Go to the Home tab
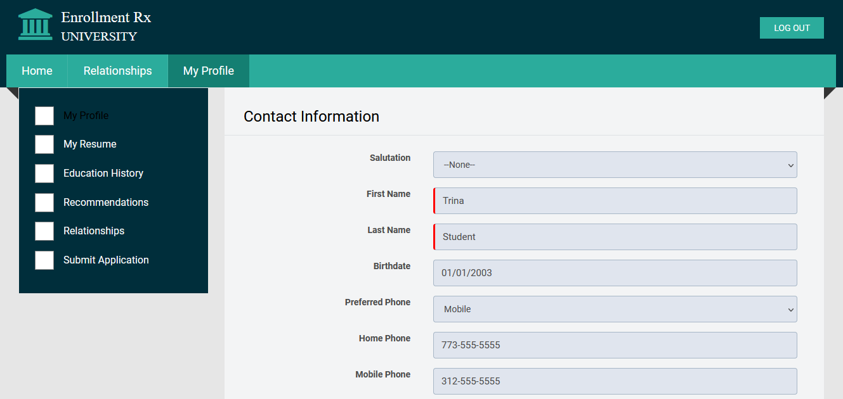The height and width of the screenshot is (399, 843). pos(37,71)
